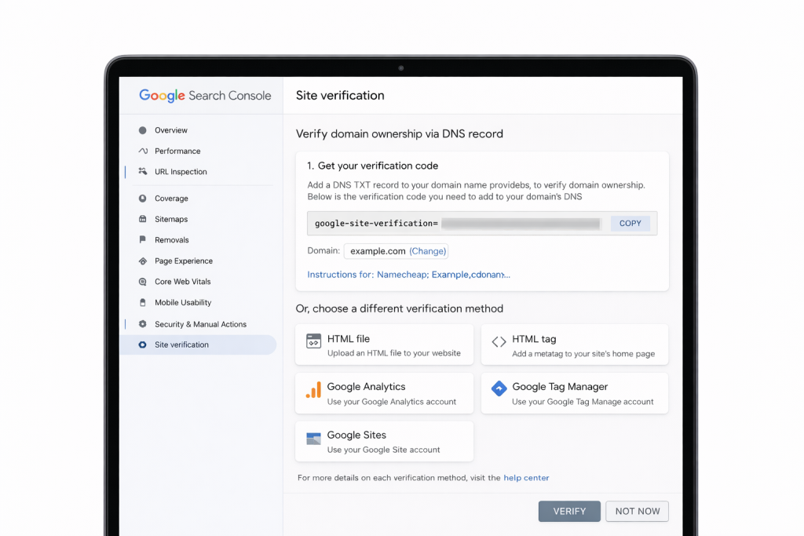Click the Mobile Usability phone icon

coord(143,302)
